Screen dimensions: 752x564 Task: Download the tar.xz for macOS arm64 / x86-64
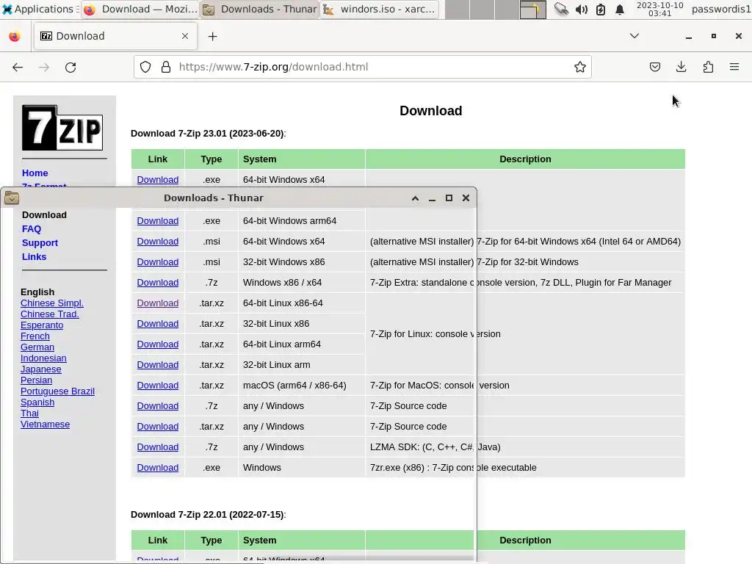click(x=158, y=386)
